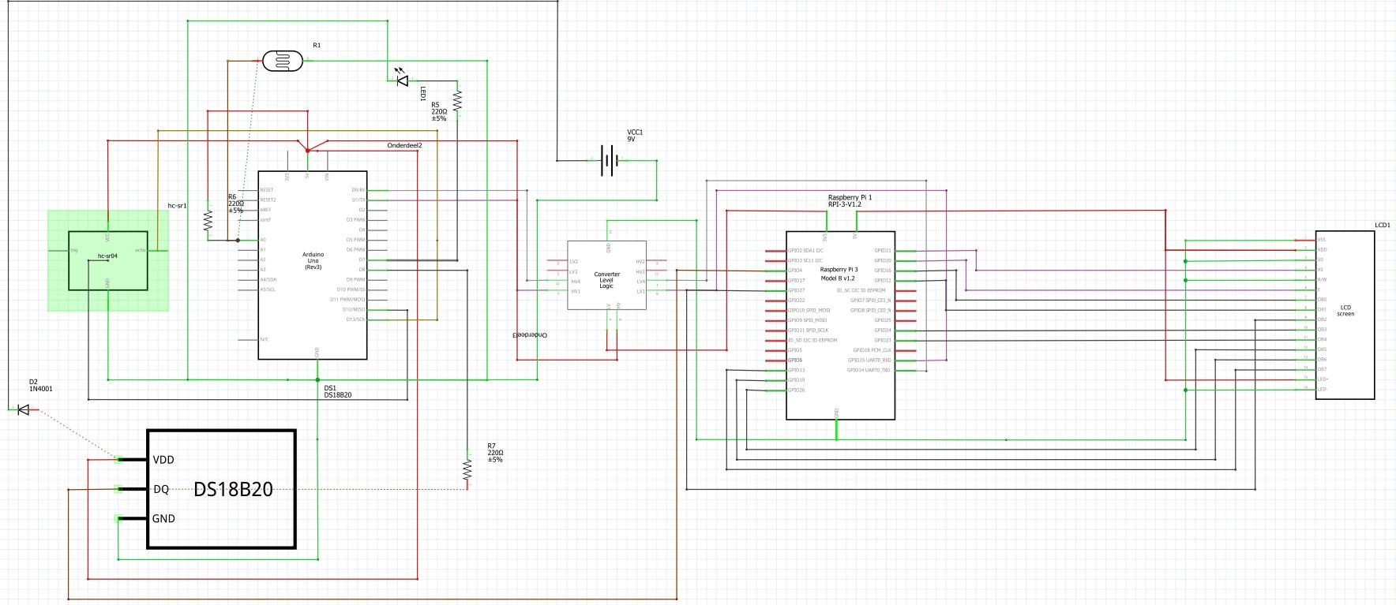Click the LED1 label text
The height and width of the screenshot is (605, 1396).
[423, 95]
